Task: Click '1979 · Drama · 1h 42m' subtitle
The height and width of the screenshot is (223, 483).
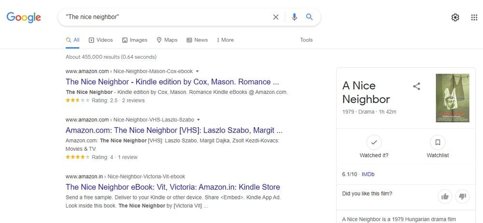Action: point(369,112)
